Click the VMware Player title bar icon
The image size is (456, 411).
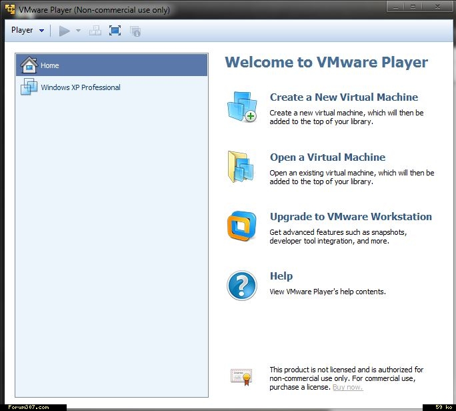(10, 9)
